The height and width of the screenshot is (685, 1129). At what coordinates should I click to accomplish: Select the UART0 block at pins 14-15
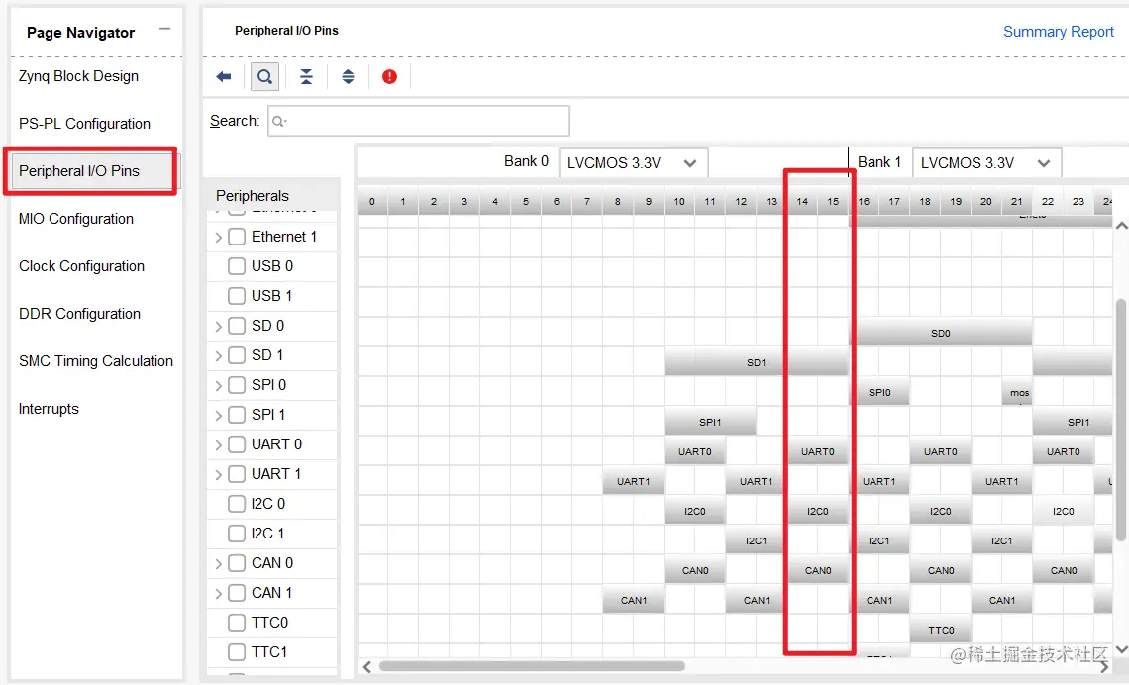pyautogui.click(x=818, y=451)
